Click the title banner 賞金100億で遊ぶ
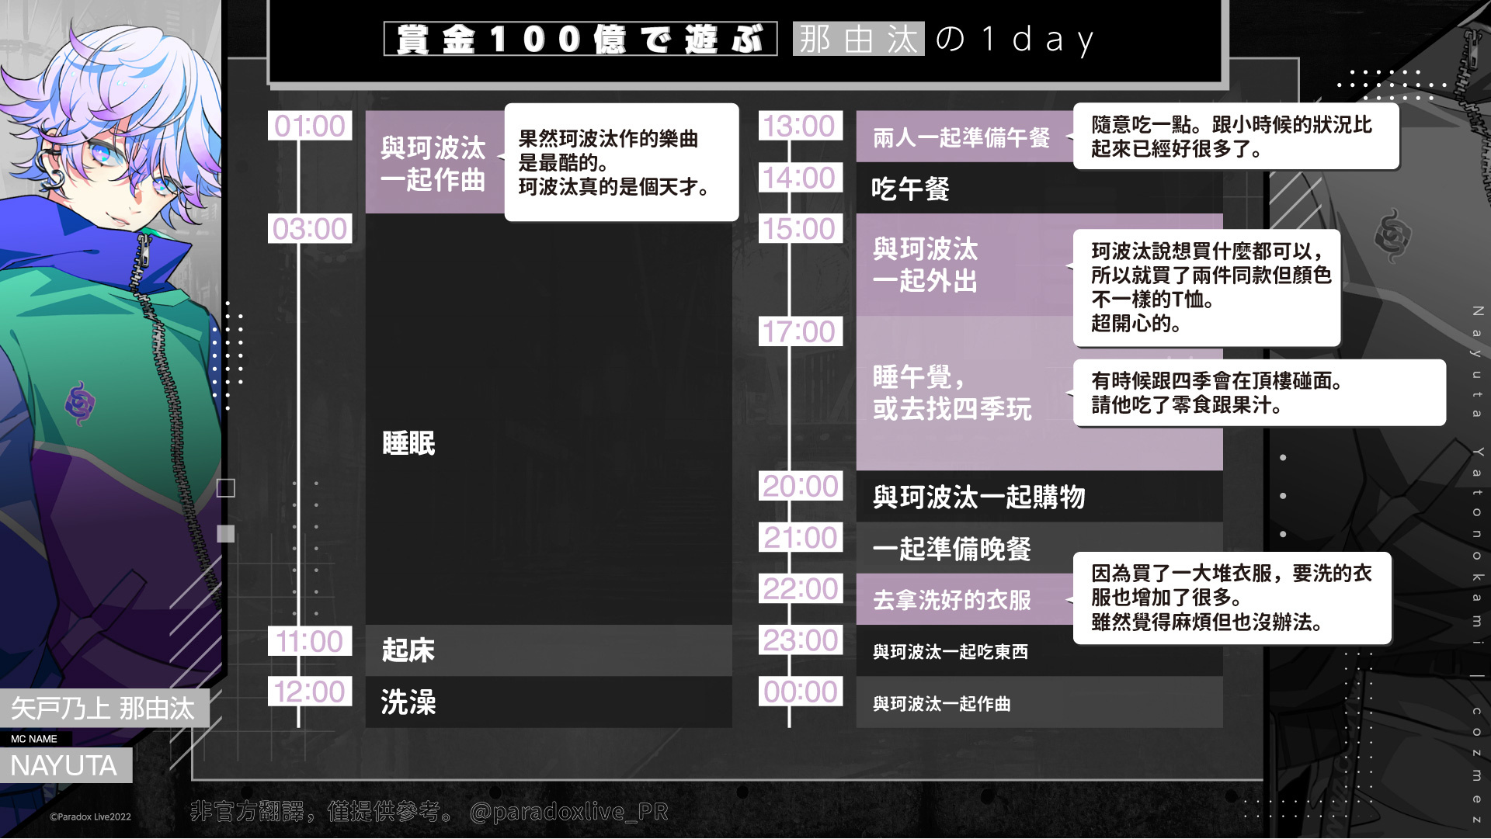The image size is (1491, 839). coord(580,38)
